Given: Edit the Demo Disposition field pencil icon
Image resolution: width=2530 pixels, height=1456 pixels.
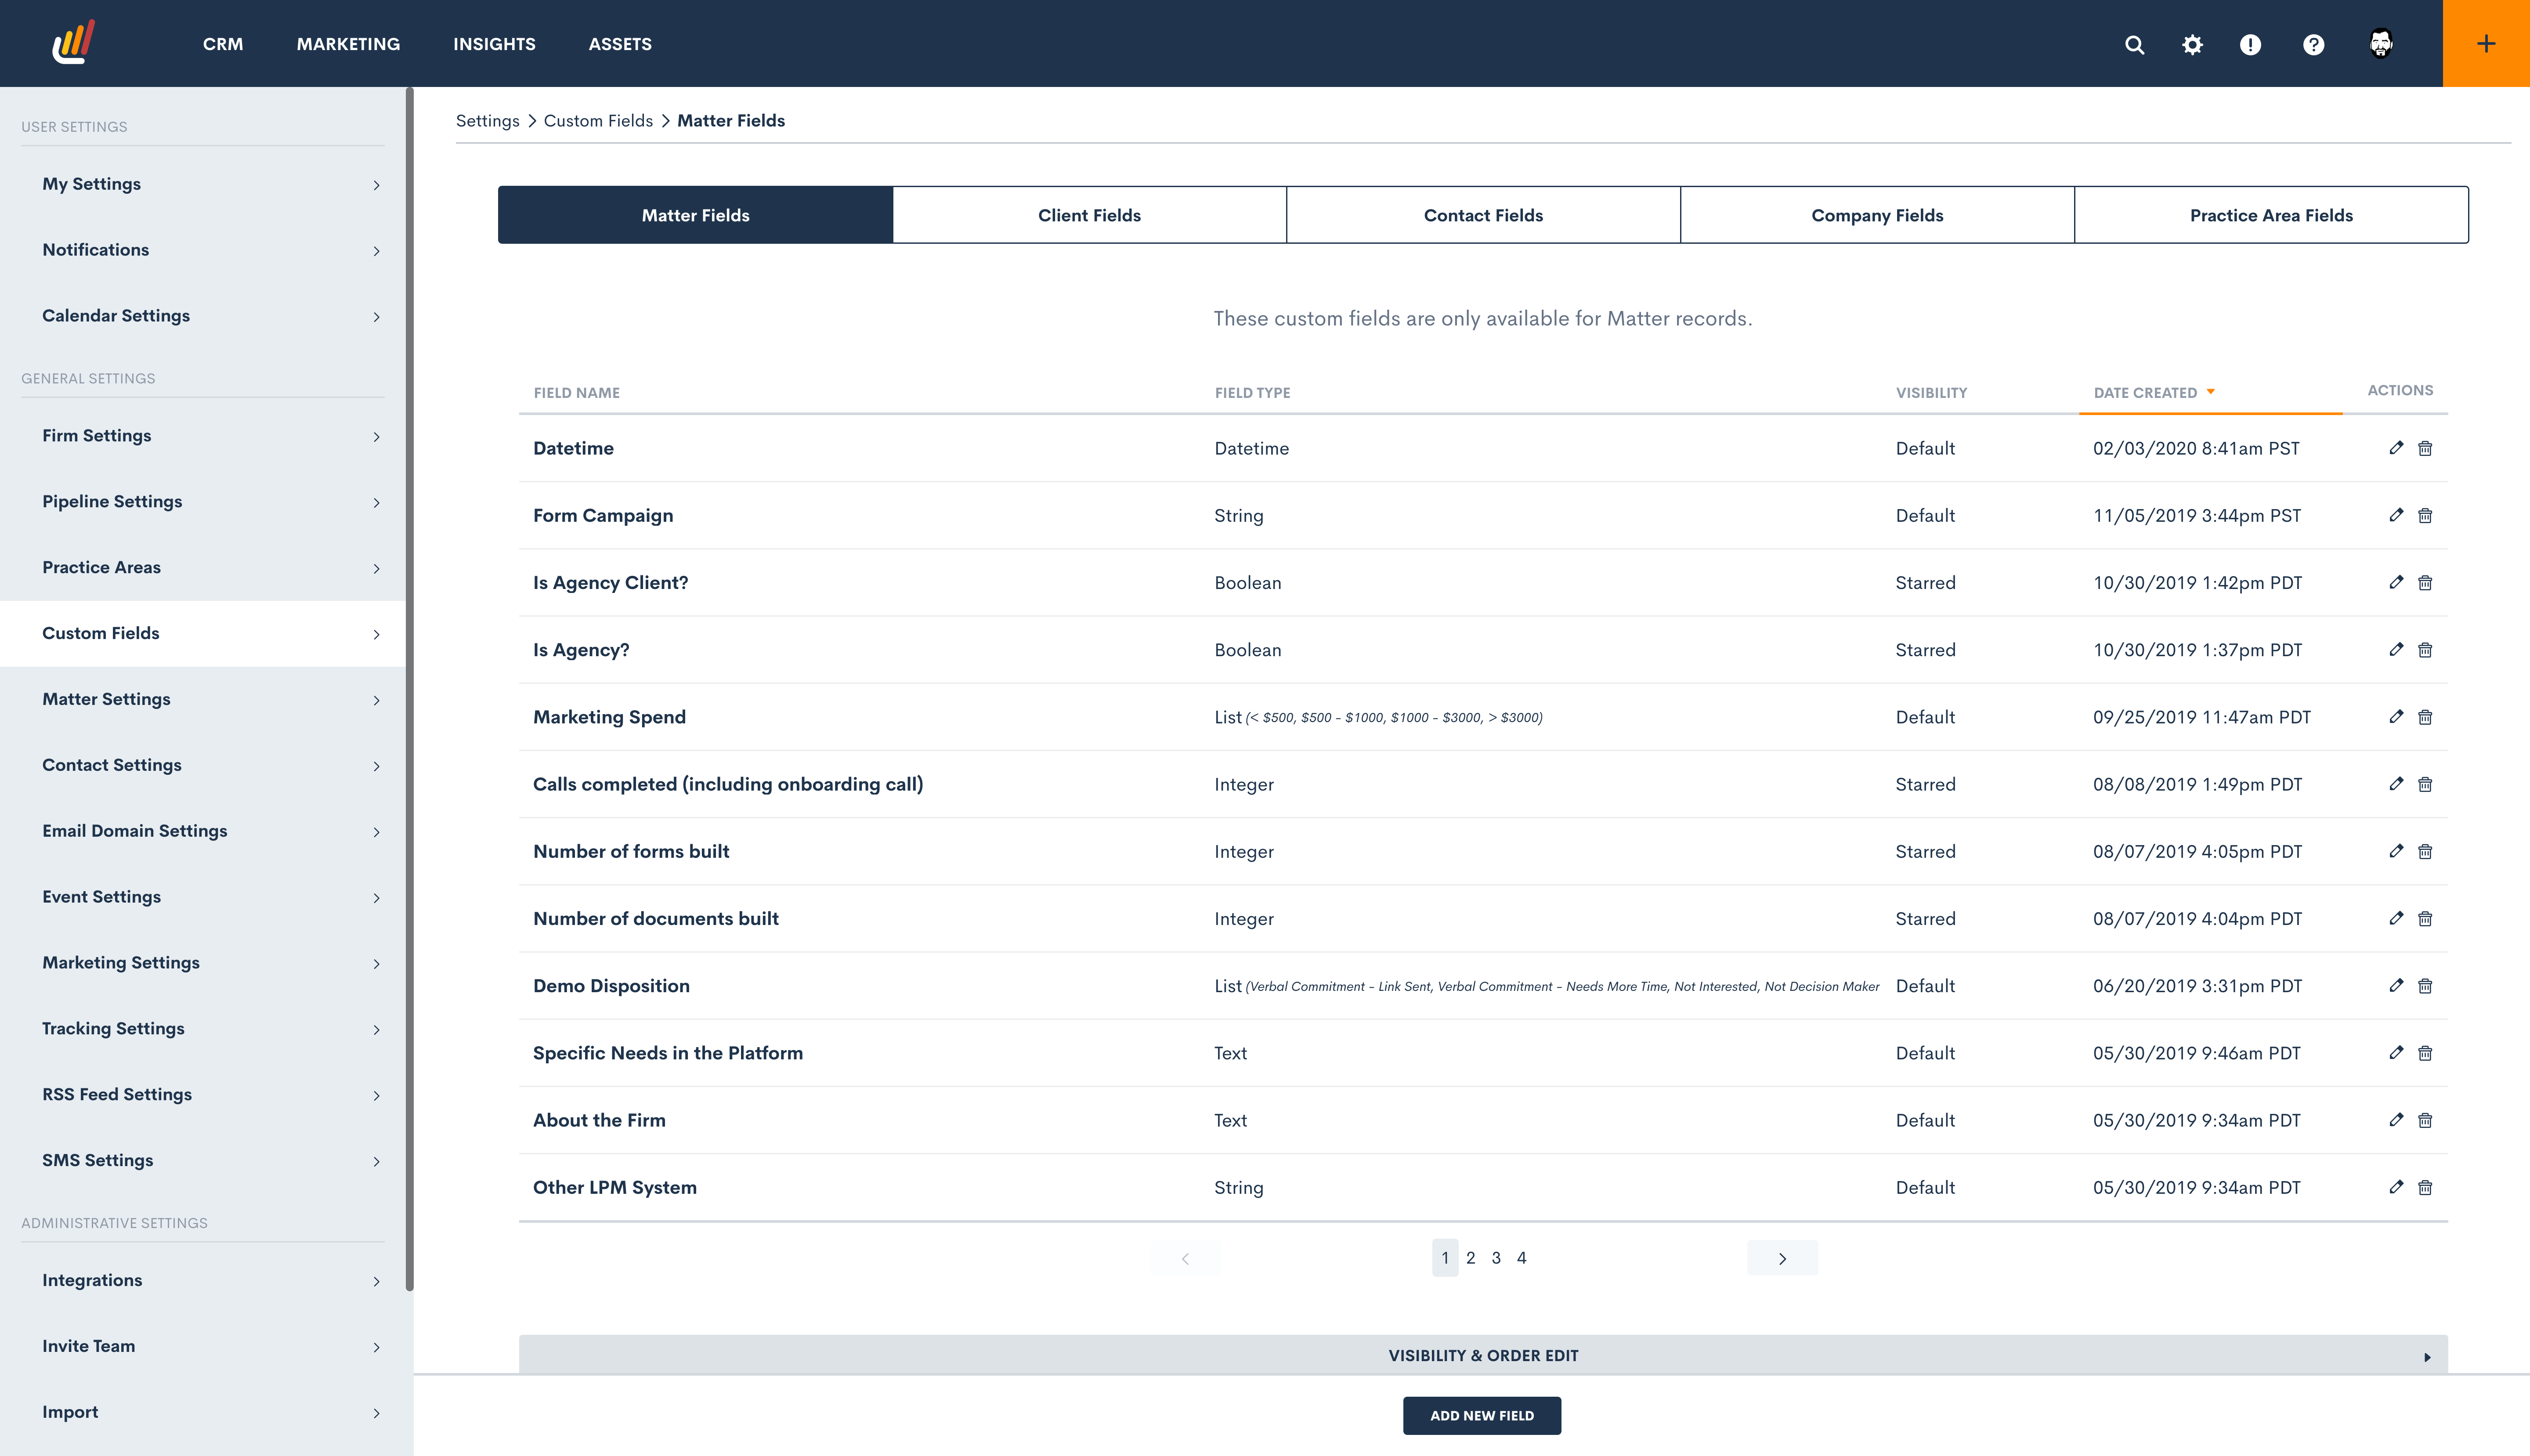Looking at the screenshot, I should point(2396,985).
